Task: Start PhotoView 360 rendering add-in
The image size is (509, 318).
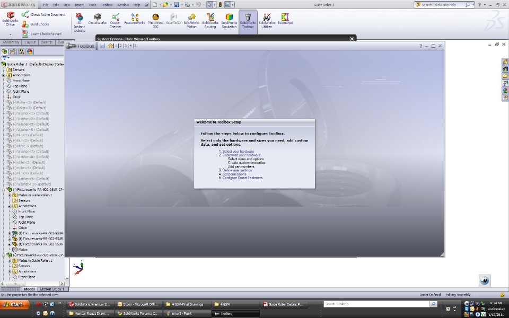Action: click(x=155, y=21)
